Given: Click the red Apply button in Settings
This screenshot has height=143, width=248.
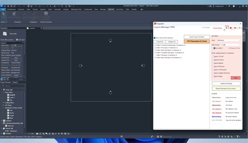Looking at the screenshot, I should click(236, 78).
